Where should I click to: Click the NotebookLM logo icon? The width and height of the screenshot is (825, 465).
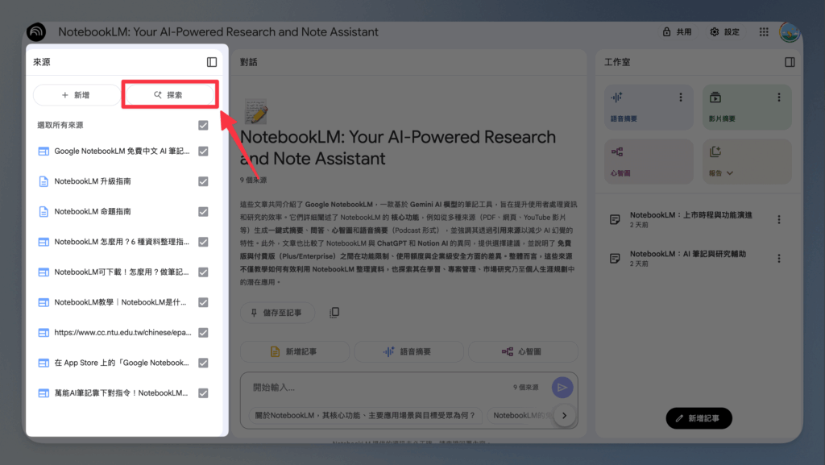(x=36, y=32)
